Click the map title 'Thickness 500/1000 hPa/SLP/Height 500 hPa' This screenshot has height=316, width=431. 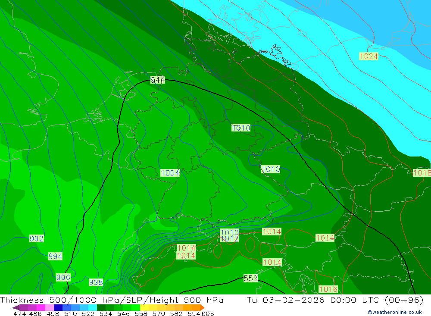[112, 300]
